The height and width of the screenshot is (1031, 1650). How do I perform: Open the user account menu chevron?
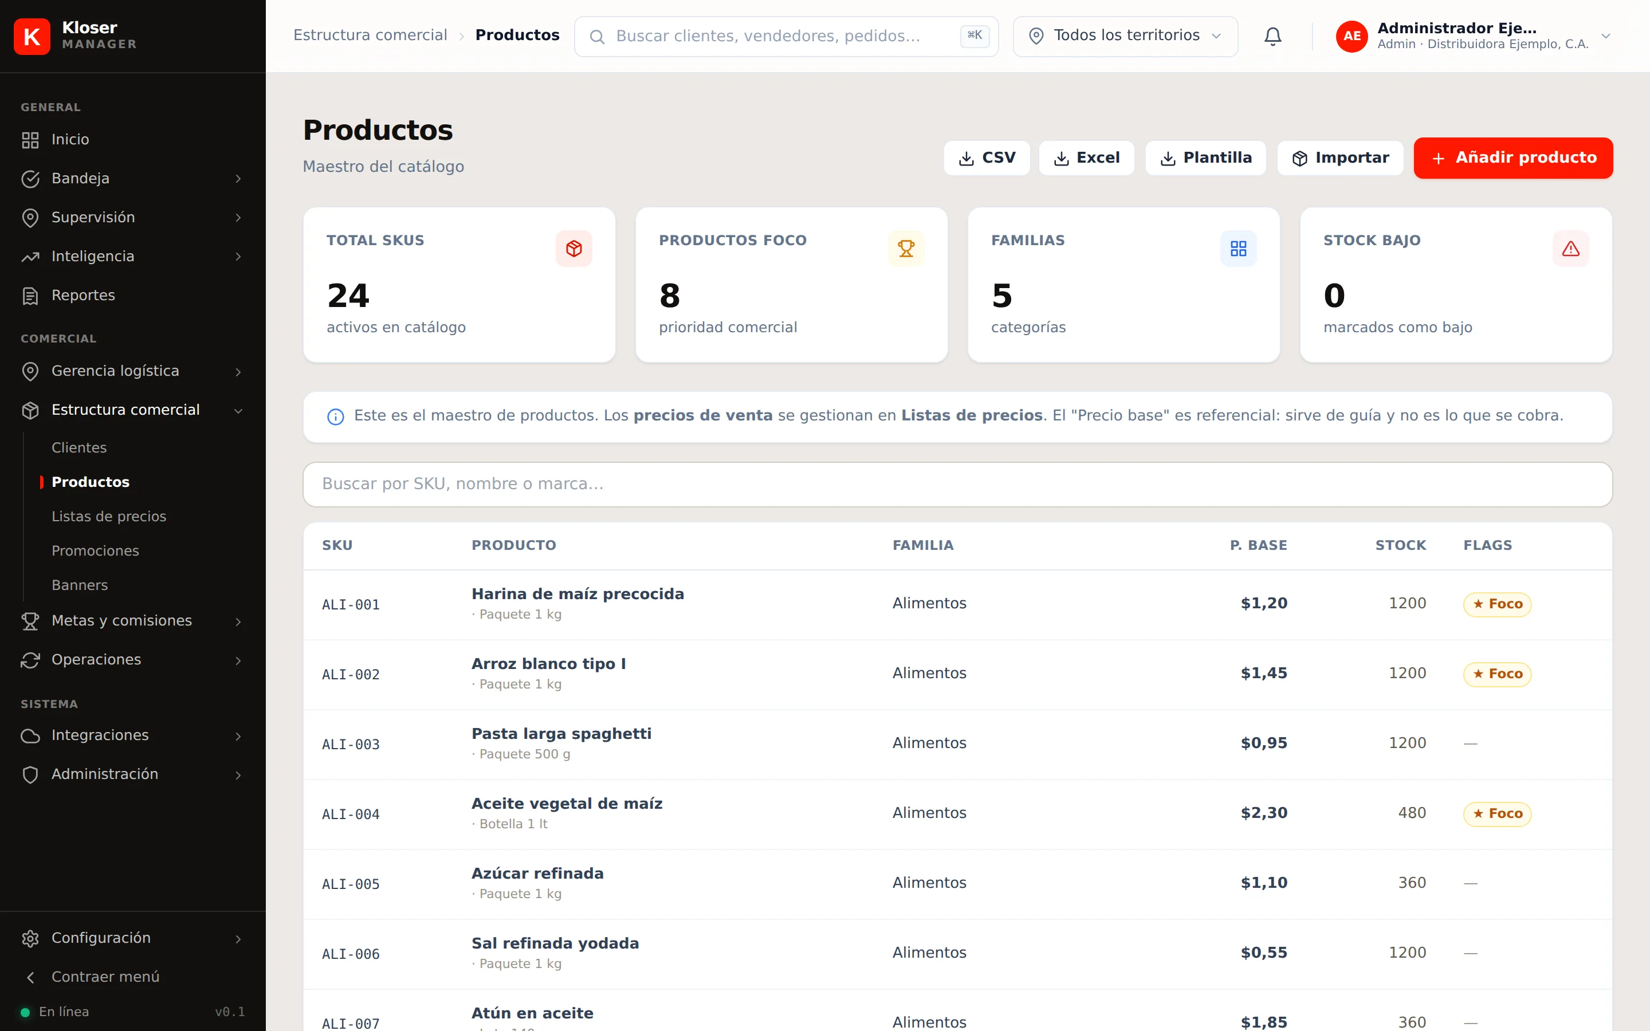1606,36
